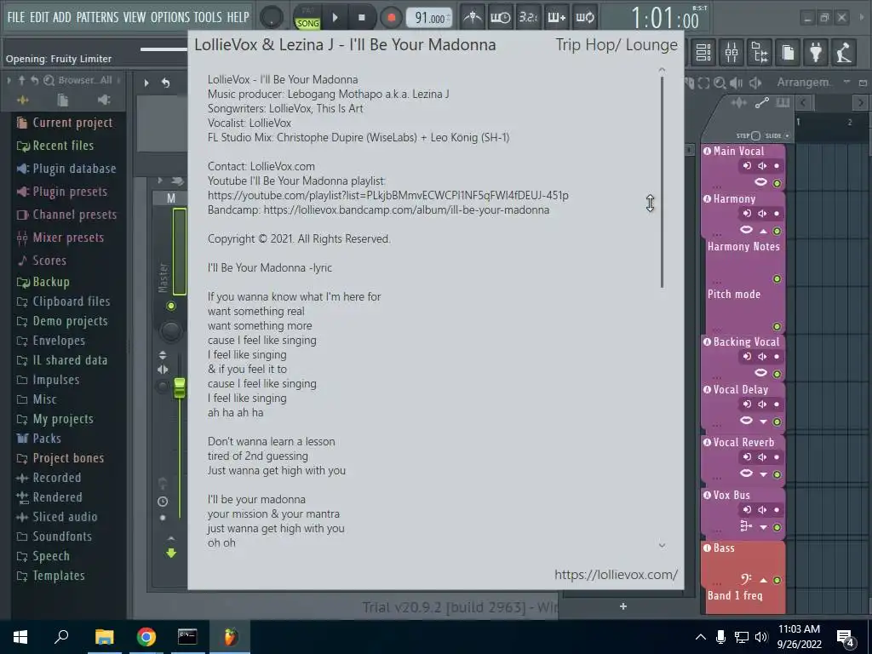
Task: Click the stop button in transport
Action: tap(361, 18)
